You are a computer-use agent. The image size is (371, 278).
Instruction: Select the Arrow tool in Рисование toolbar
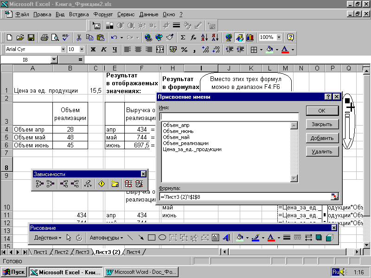coord(141,238)
